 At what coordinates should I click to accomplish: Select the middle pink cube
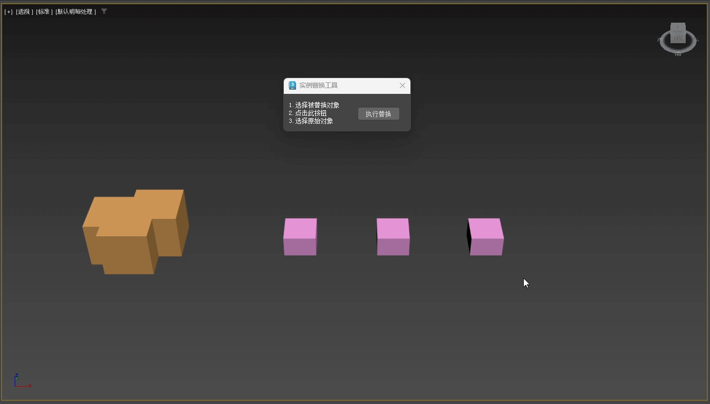(393, 237)
